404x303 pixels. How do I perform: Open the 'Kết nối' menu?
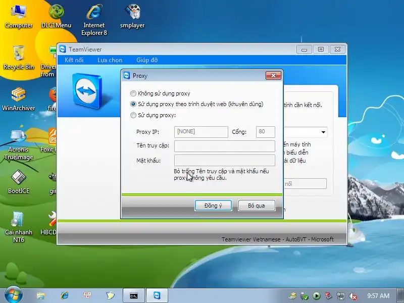74,60
